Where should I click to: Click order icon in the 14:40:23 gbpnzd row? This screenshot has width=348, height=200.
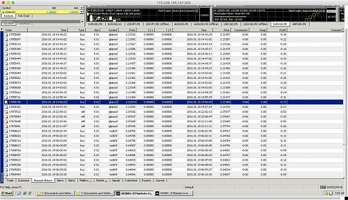6,34
